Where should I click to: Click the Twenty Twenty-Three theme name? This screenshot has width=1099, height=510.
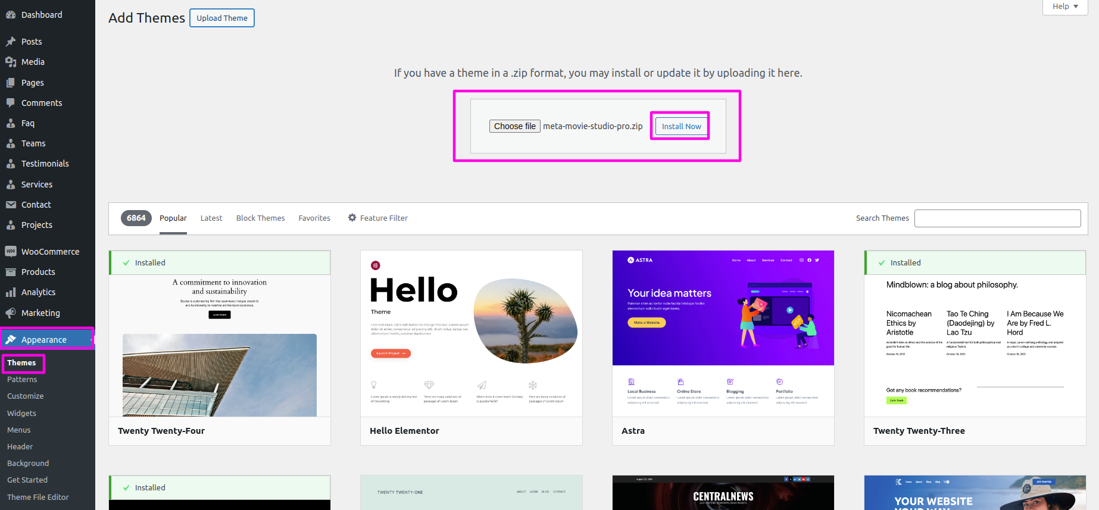[x=919, y=431]
